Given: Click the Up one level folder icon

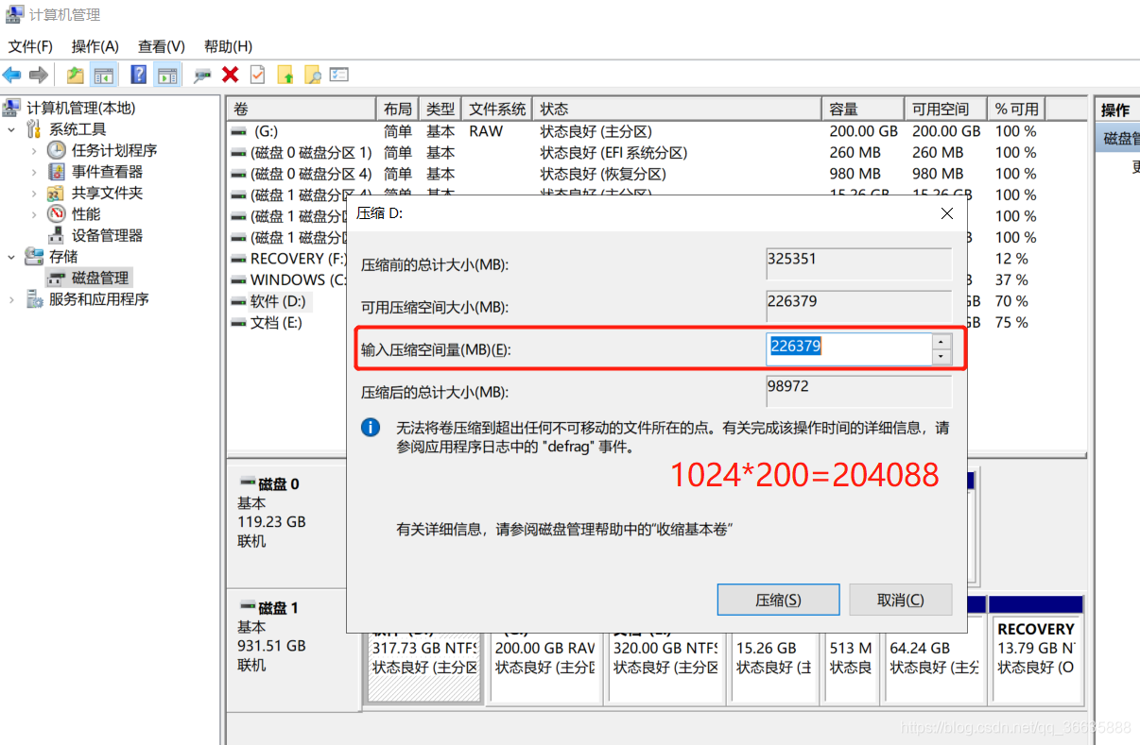Looking at the screenshot, I should [75, 75].
